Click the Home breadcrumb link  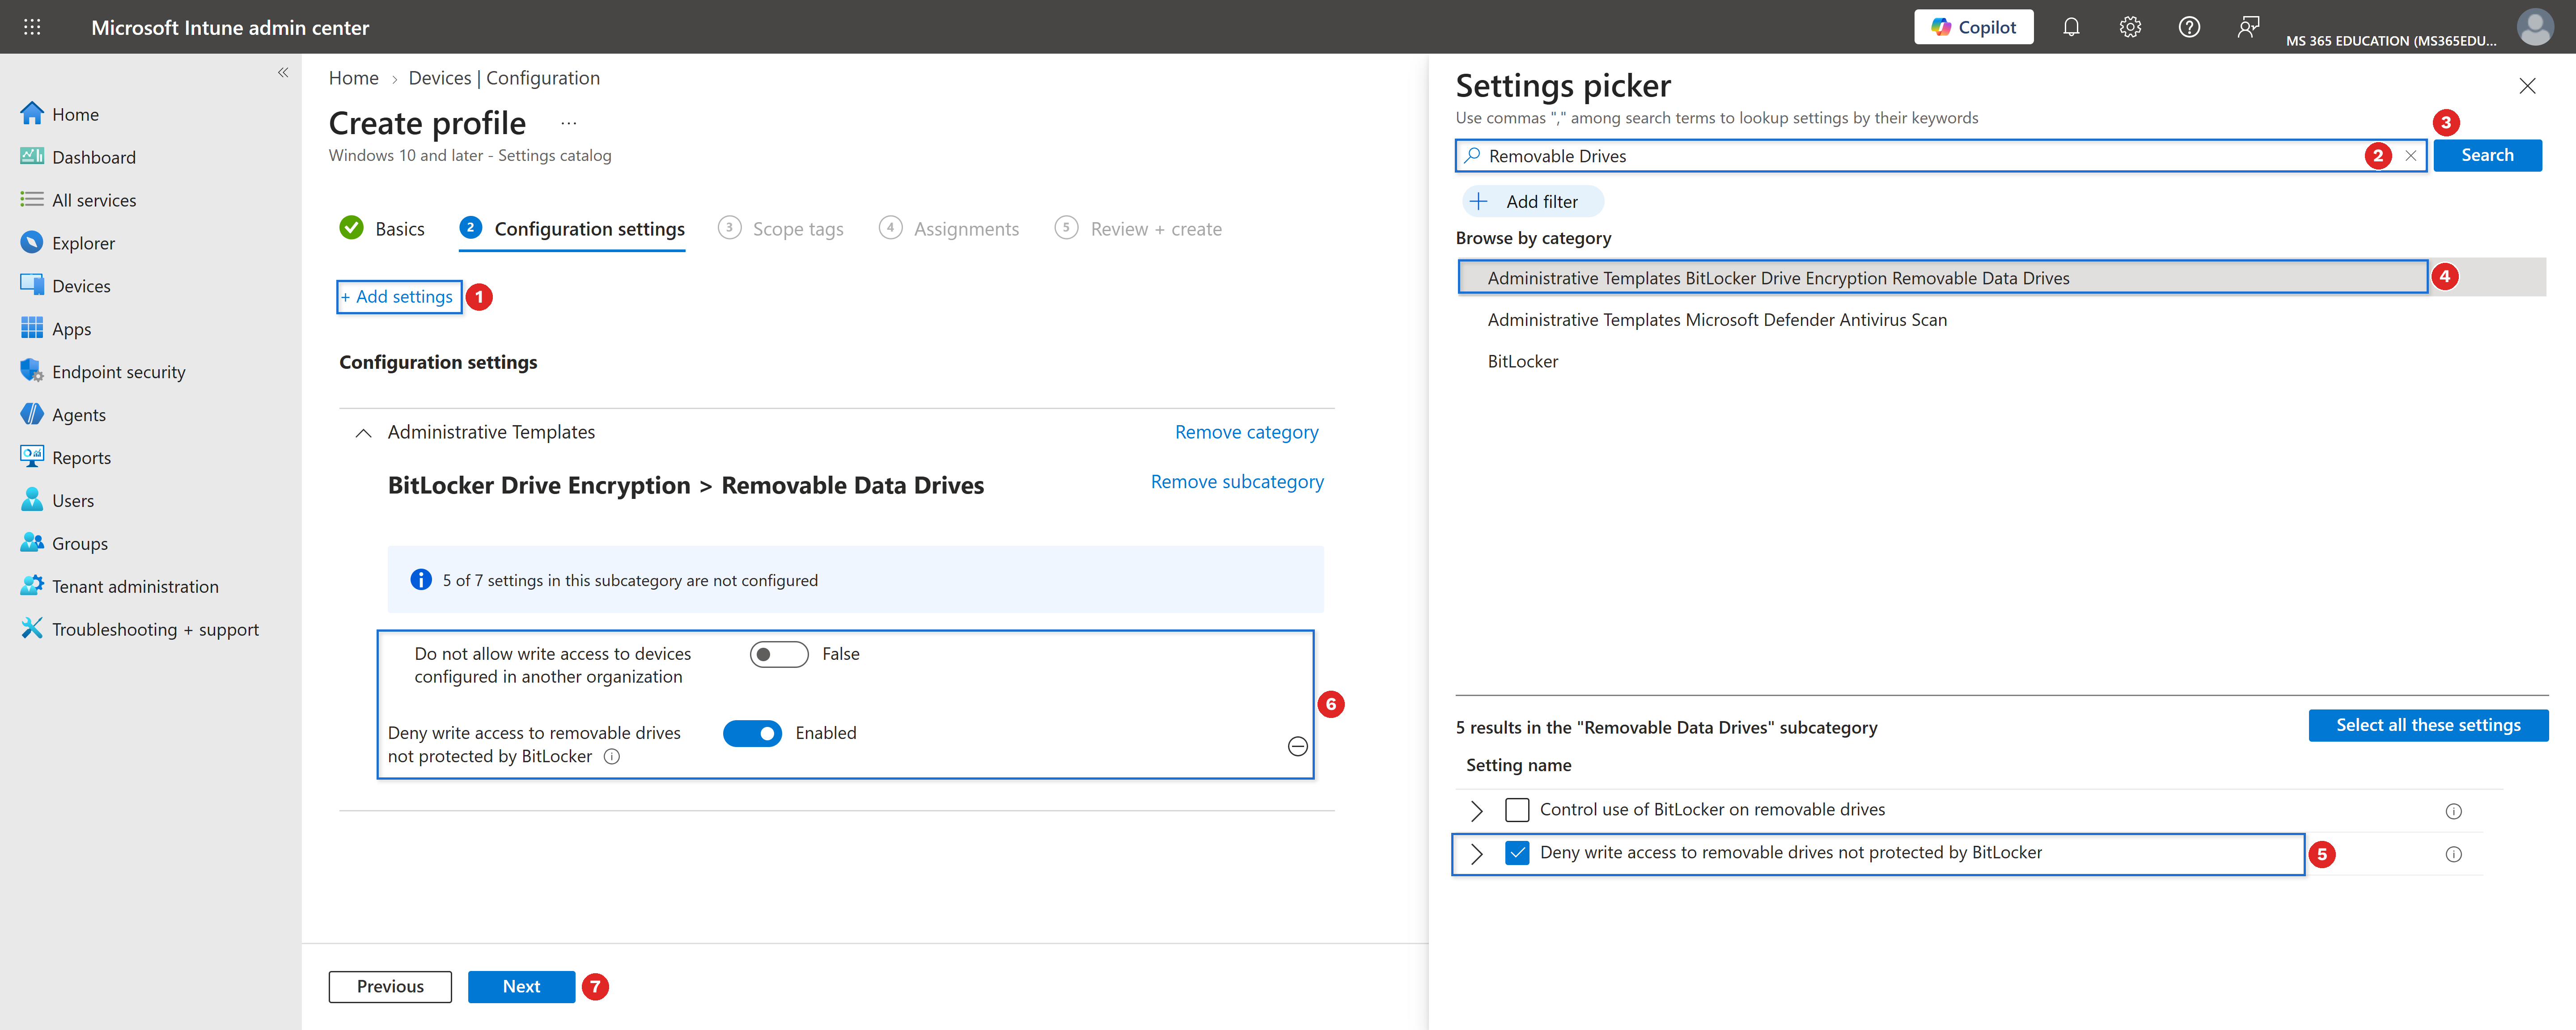[x=354, y=78]
